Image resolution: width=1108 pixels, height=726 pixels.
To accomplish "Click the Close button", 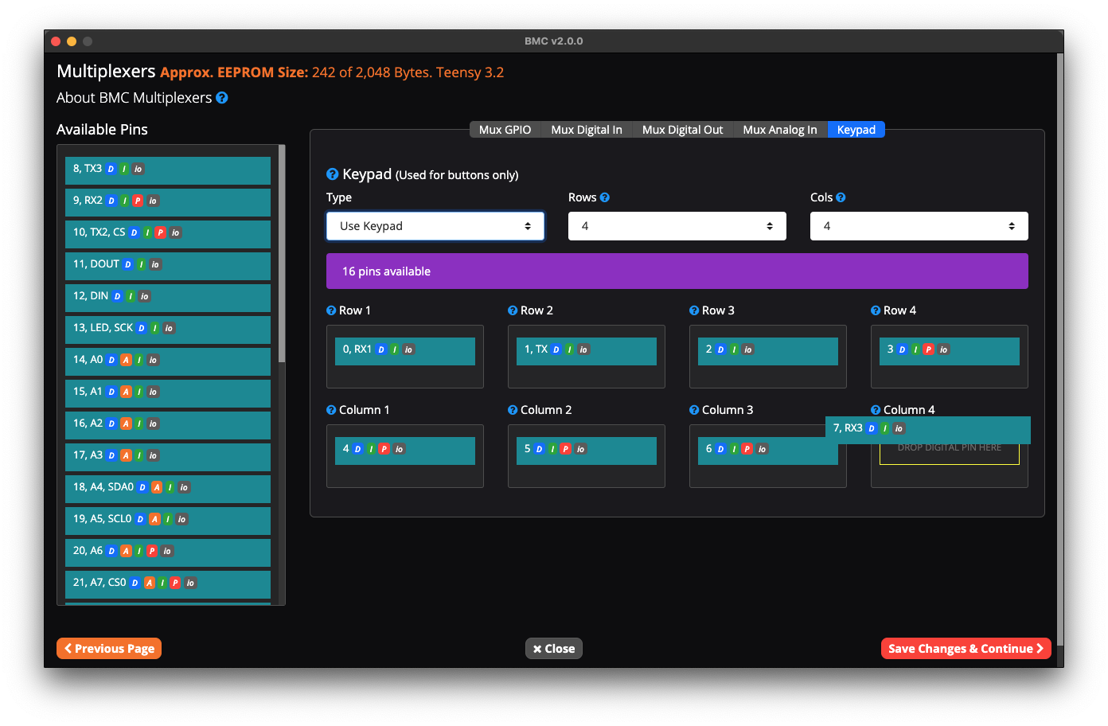I will [x=554, y=649].
